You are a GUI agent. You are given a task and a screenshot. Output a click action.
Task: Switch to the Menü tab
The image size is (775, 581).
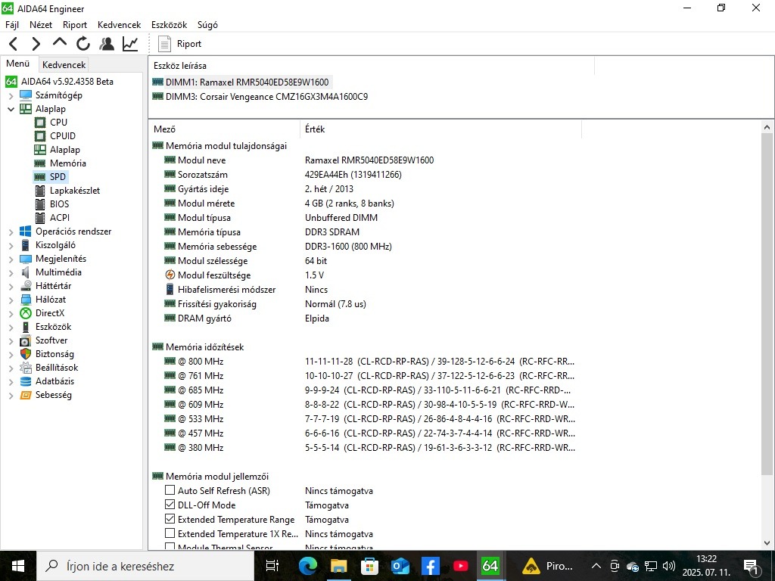pyautogui.click(x=18, y=64)
